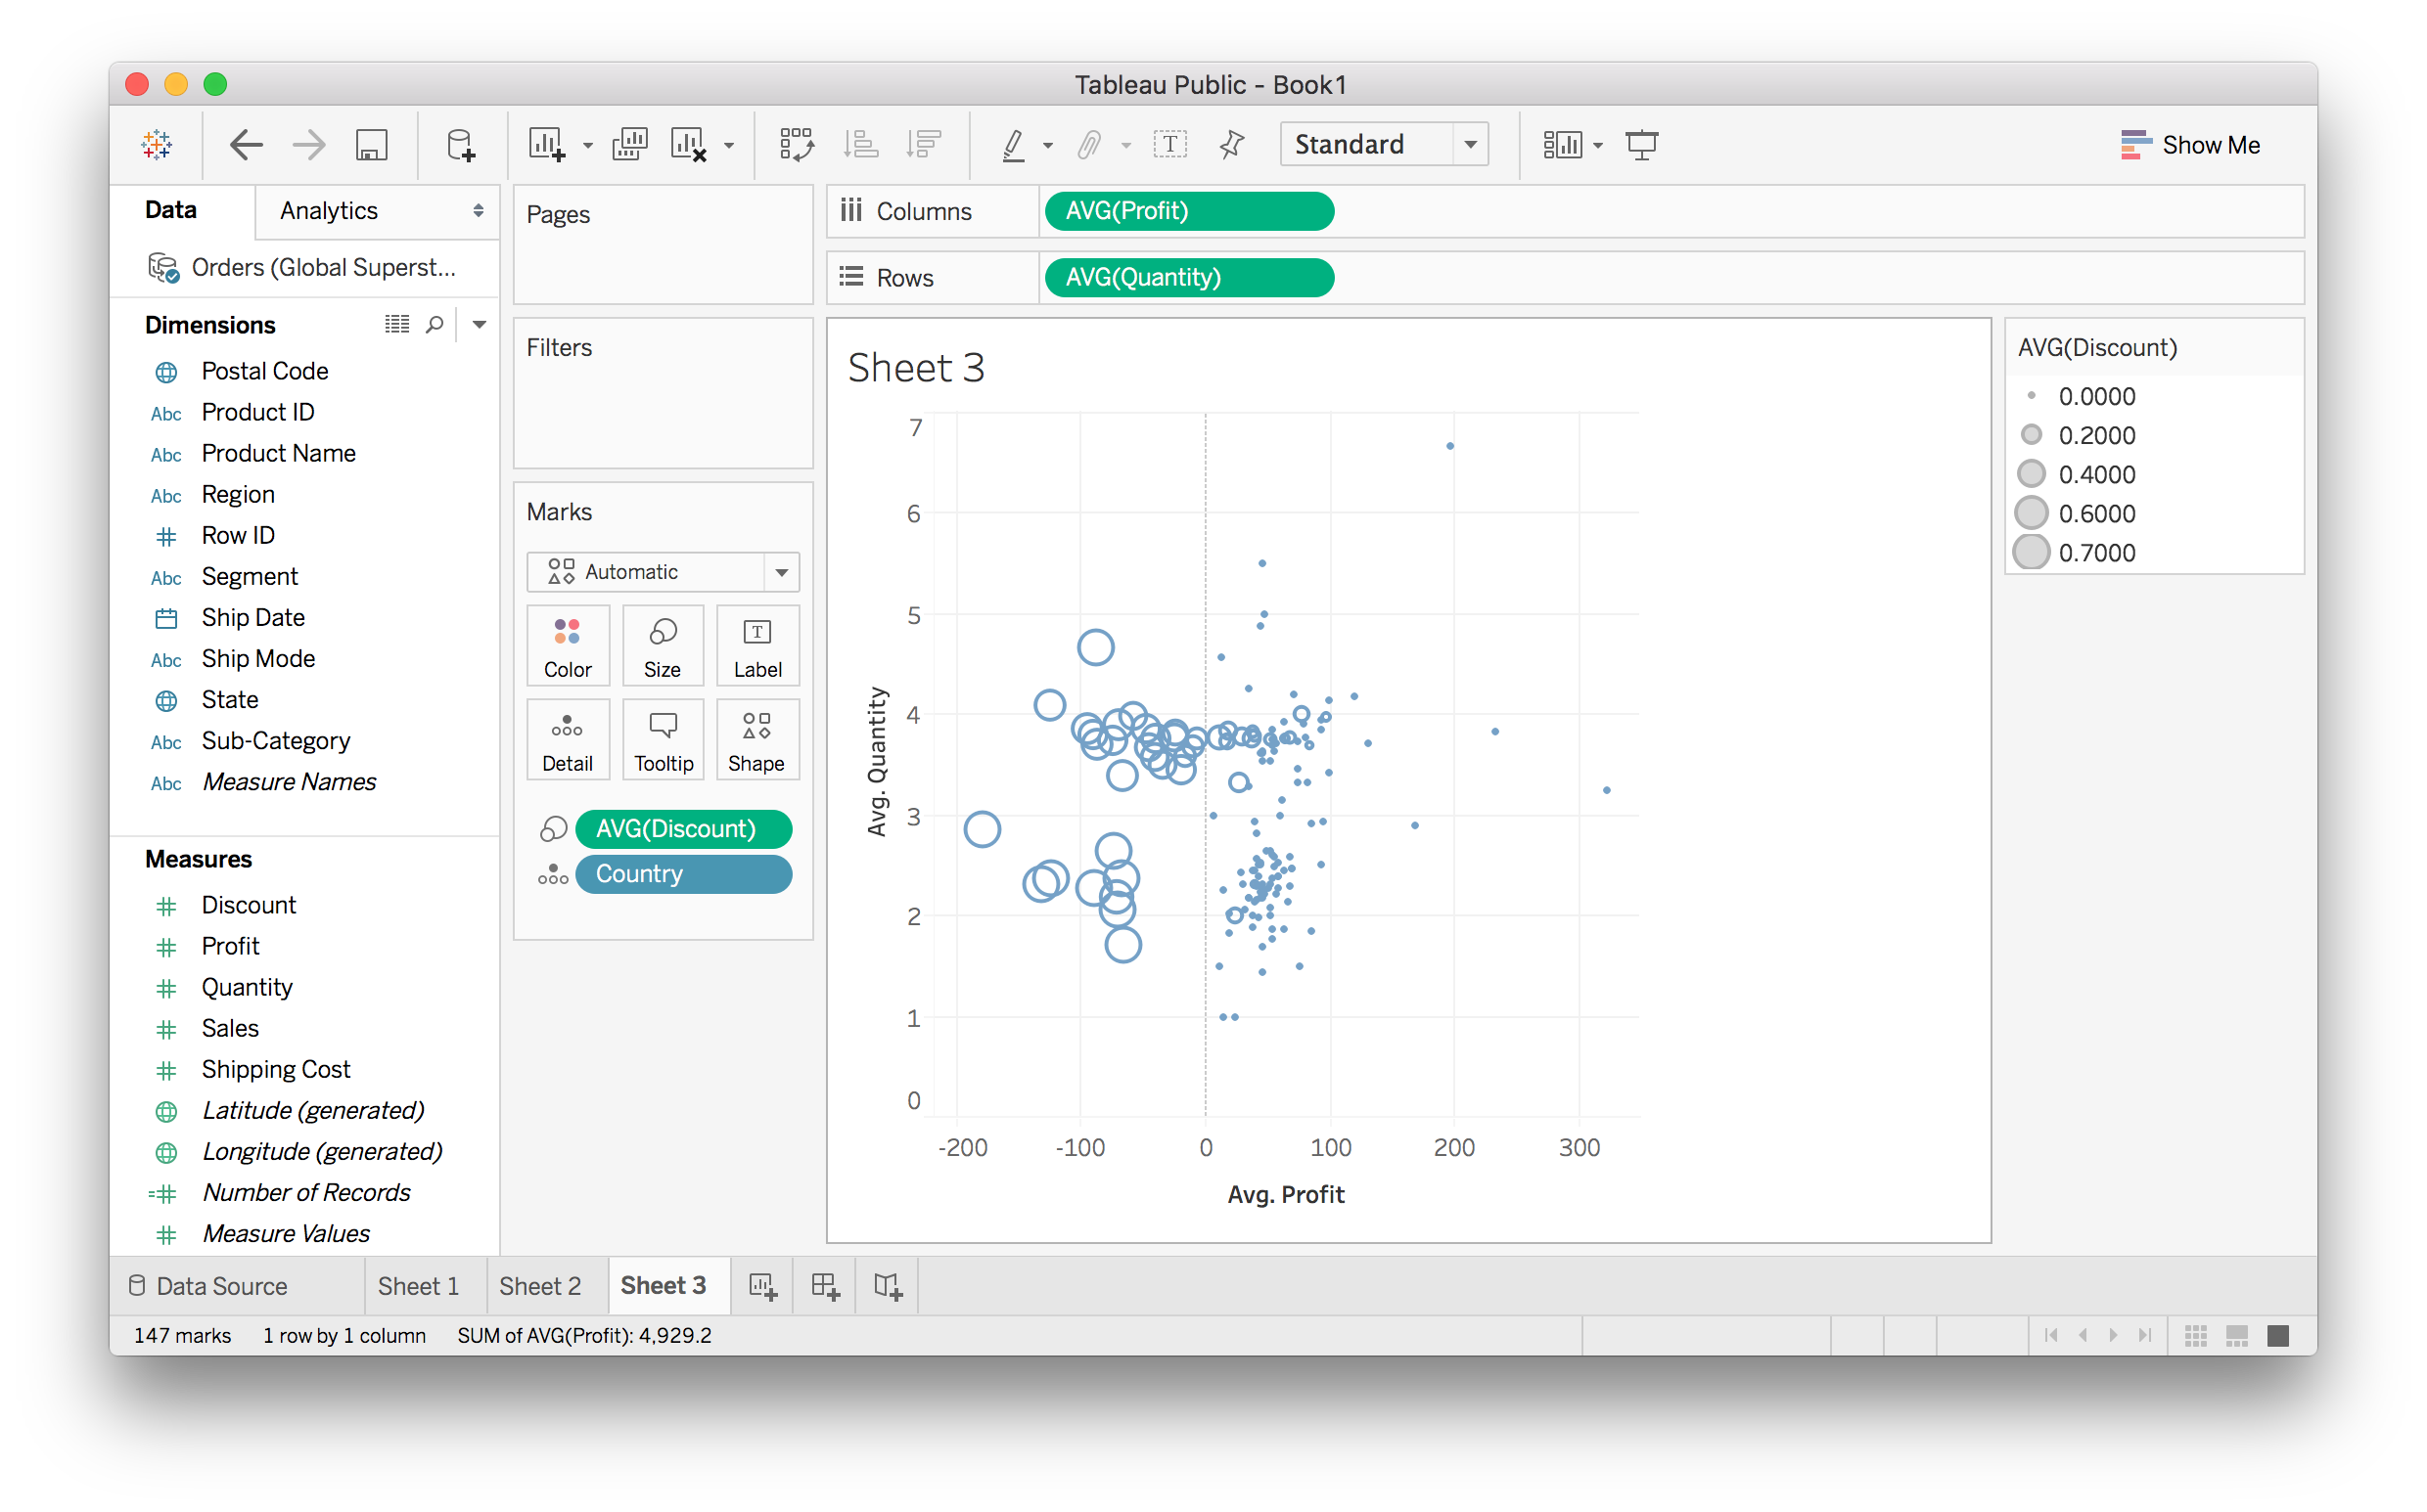Click the Show Me button
The height and width of the screenshot is (1512, 2427).
2190,145
